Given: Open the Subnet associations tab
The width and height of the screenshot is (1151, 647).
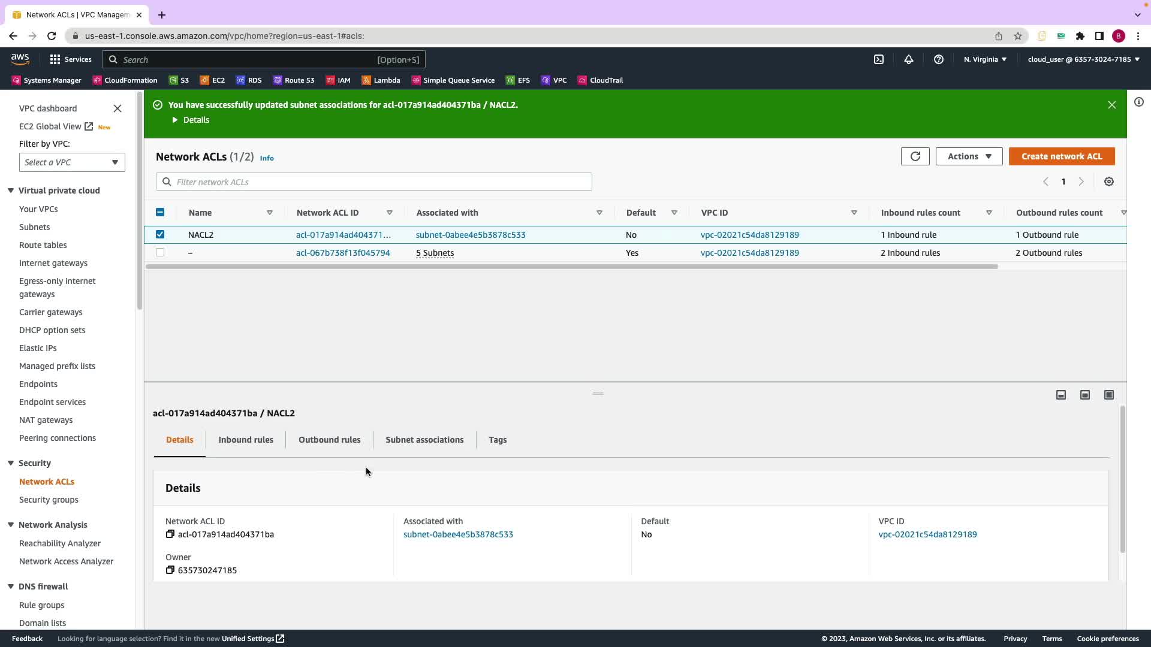Looking at the screenshot, I should coord(424,440).
